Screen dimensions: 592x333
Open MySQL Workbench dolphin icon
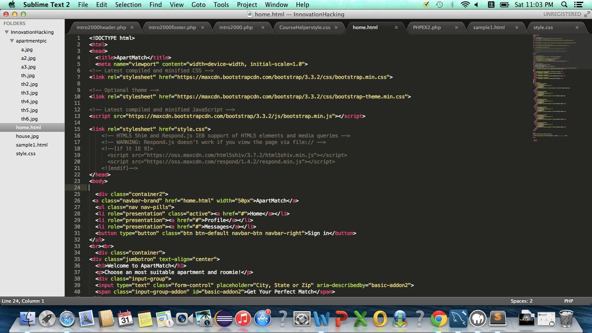pyautogui.click(x=458, y=319)
